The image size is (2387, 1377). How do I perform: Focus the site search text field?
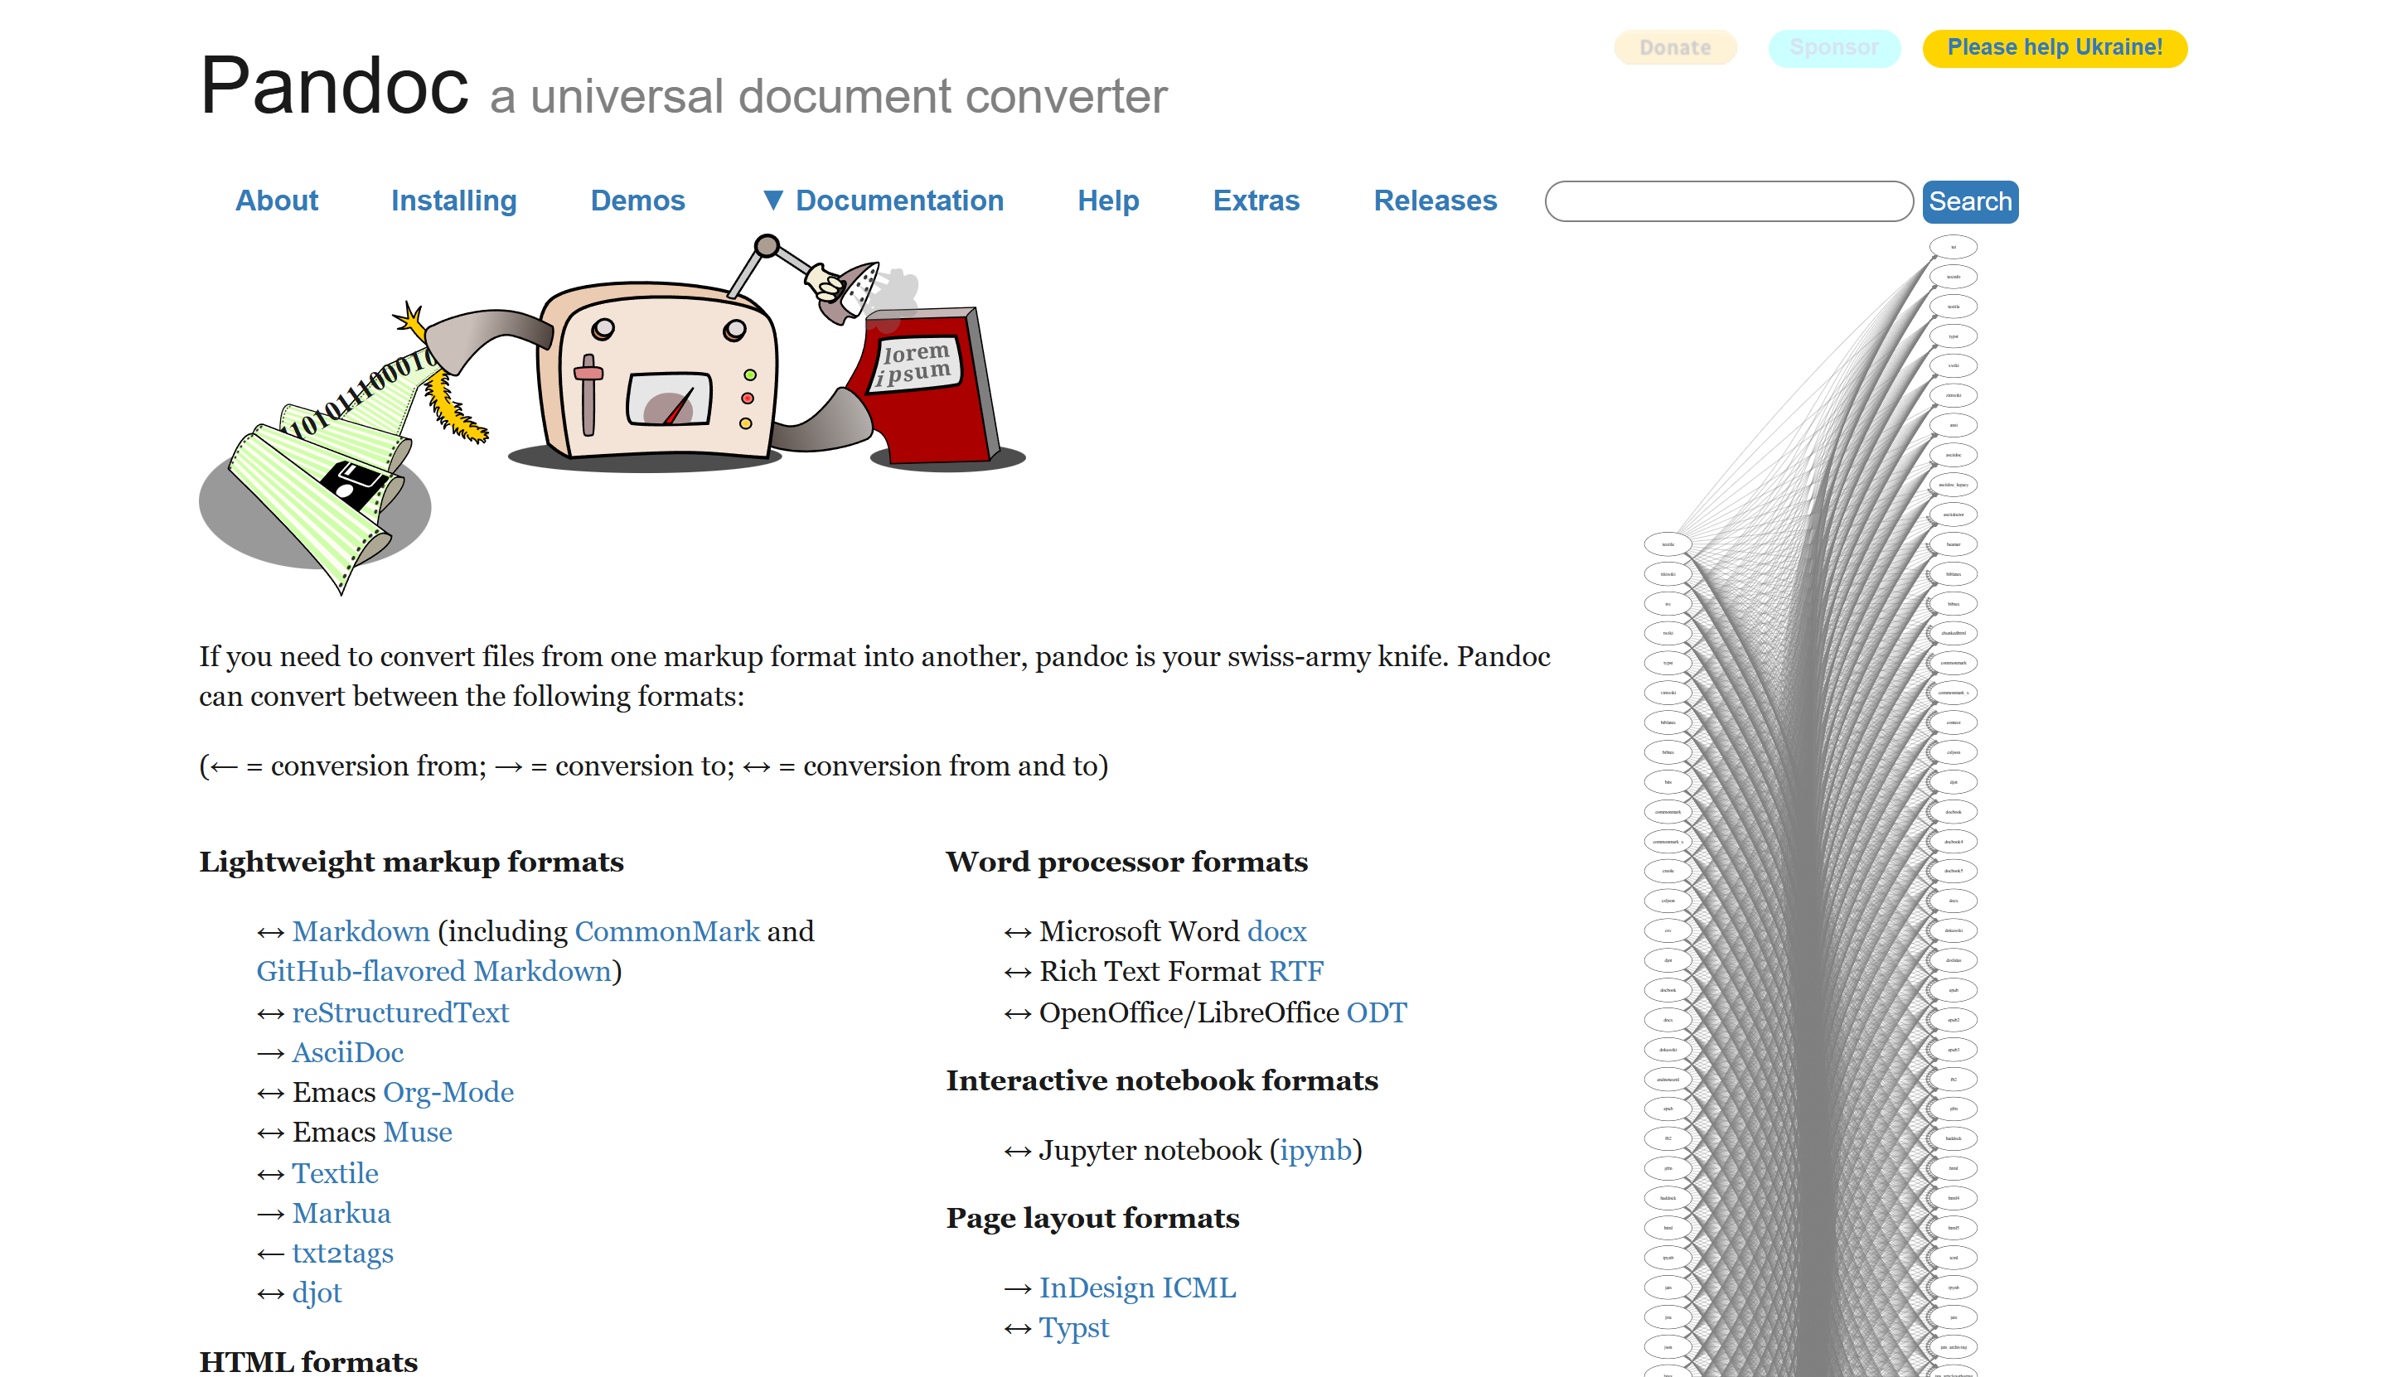(1729, 201)
